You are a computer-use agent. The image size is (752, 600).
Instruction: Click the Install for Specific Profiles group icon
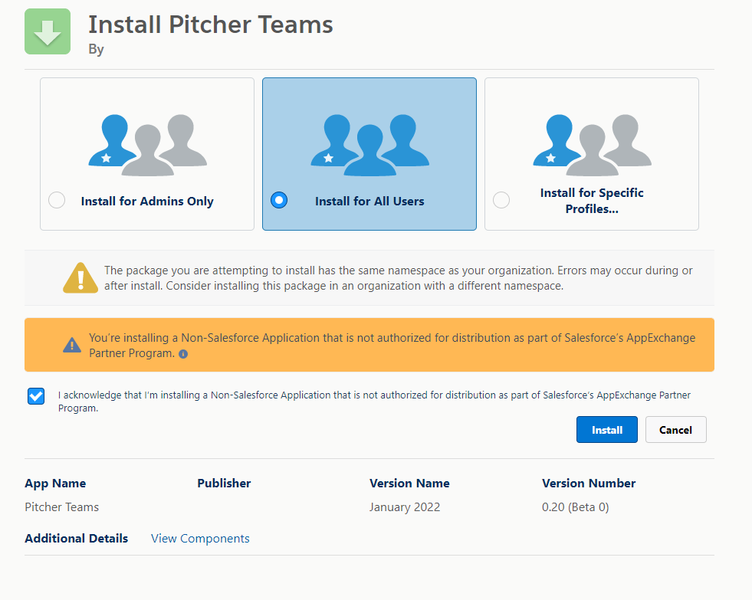[591, 142]
